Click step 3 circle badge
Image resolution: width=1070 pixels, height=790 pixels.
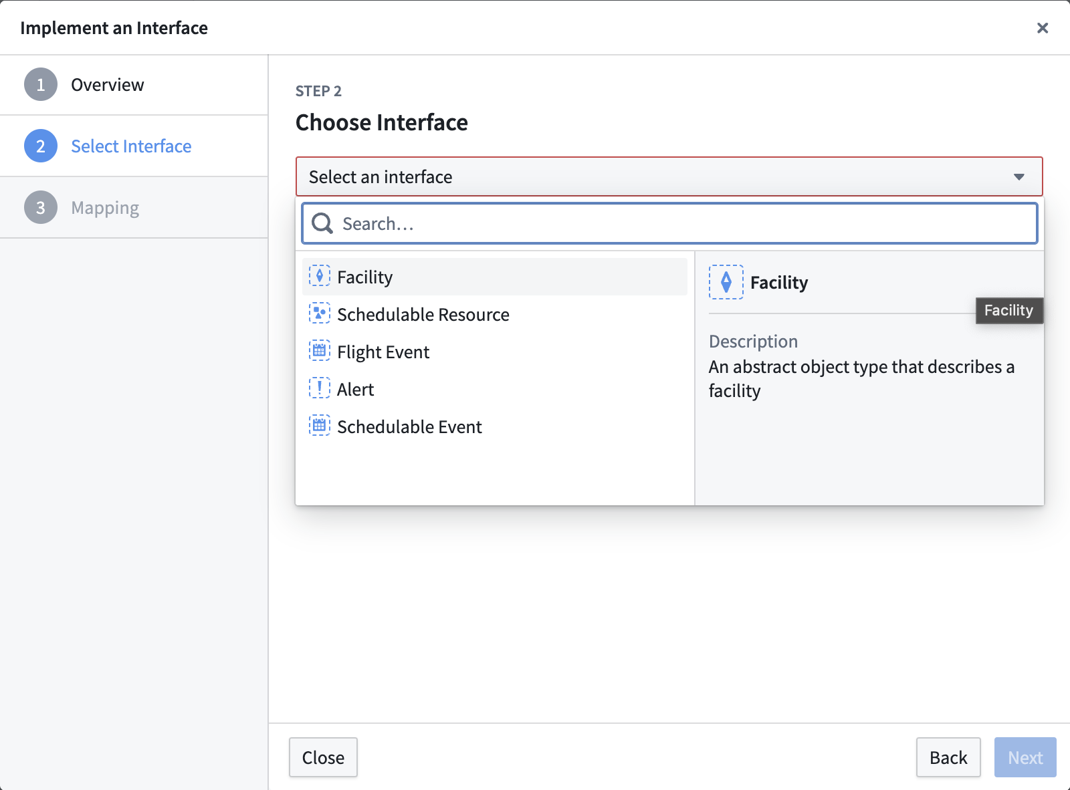(41, 207)
